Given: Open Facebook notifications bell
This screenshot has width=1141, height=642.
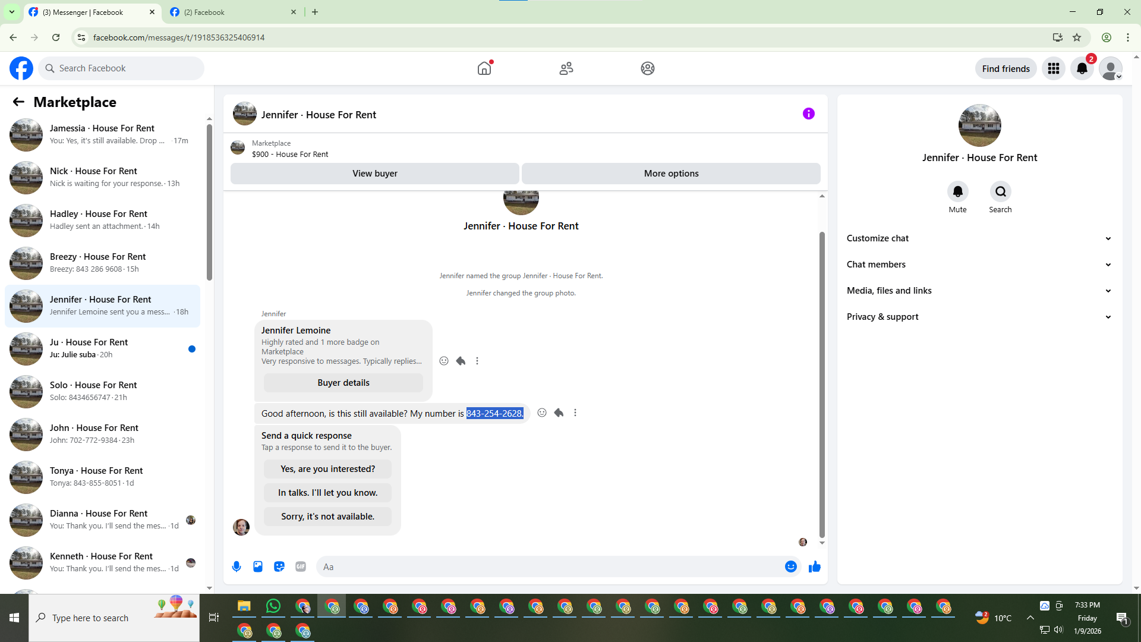Looking at the screenshot, I should [x=1082, y=68].
